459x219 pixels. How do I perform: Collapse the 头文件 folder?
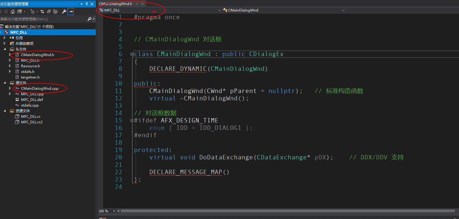click(4, 49)
